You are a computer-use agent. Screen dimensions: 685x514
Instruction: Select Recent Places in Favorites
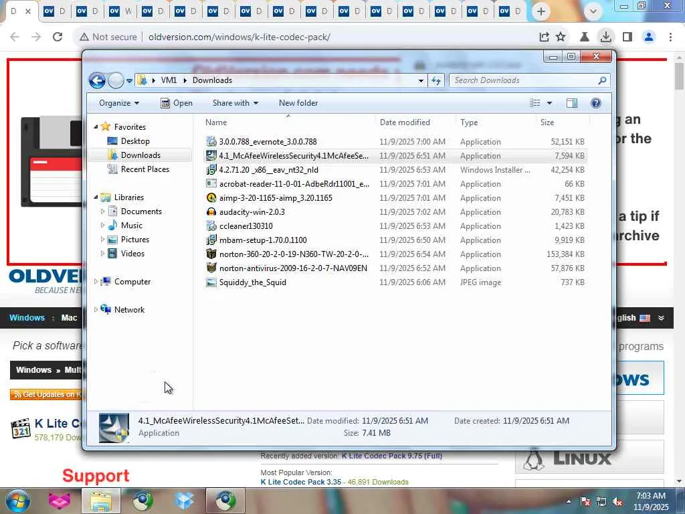(x=144, y=169)
